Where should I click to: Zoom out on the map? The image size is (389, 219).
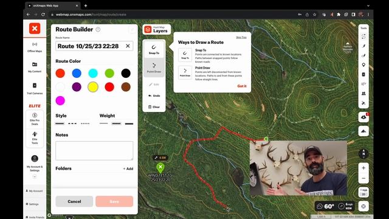[363, 178]
